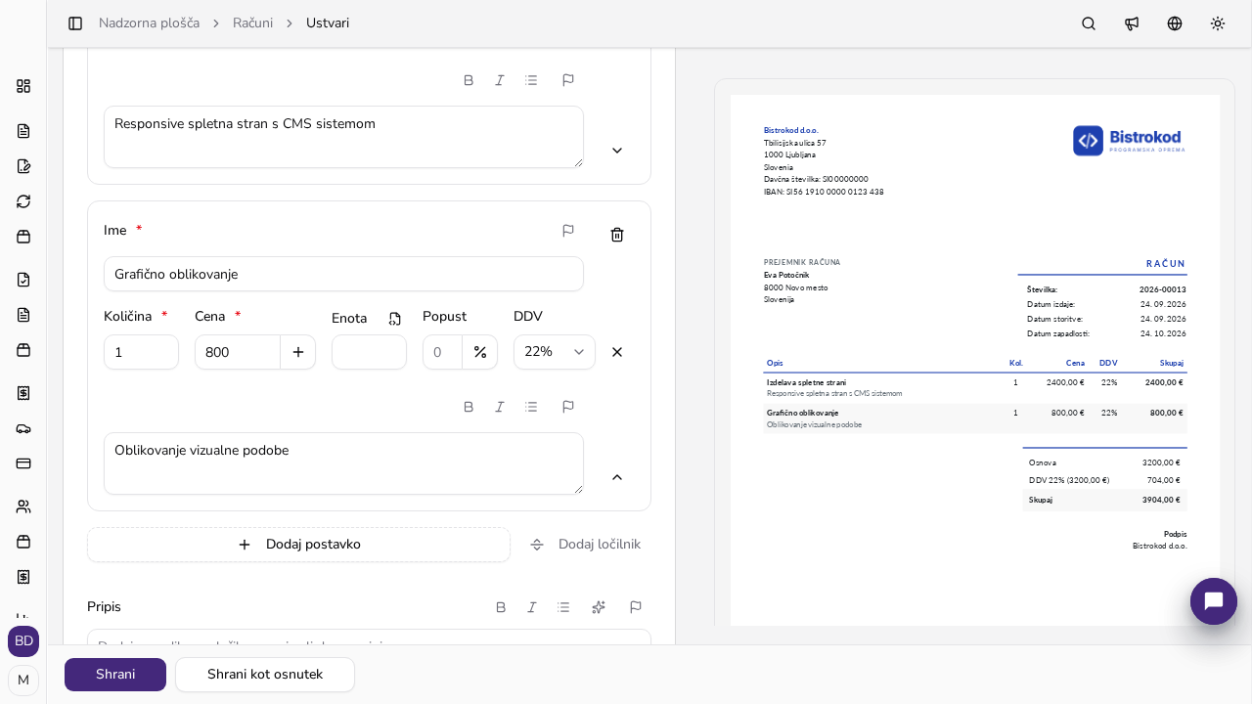The height and width of the screenshot is (704, 1252).
Task: Toggle bold for Responsive spletna stran description
Action: (469, 80)
